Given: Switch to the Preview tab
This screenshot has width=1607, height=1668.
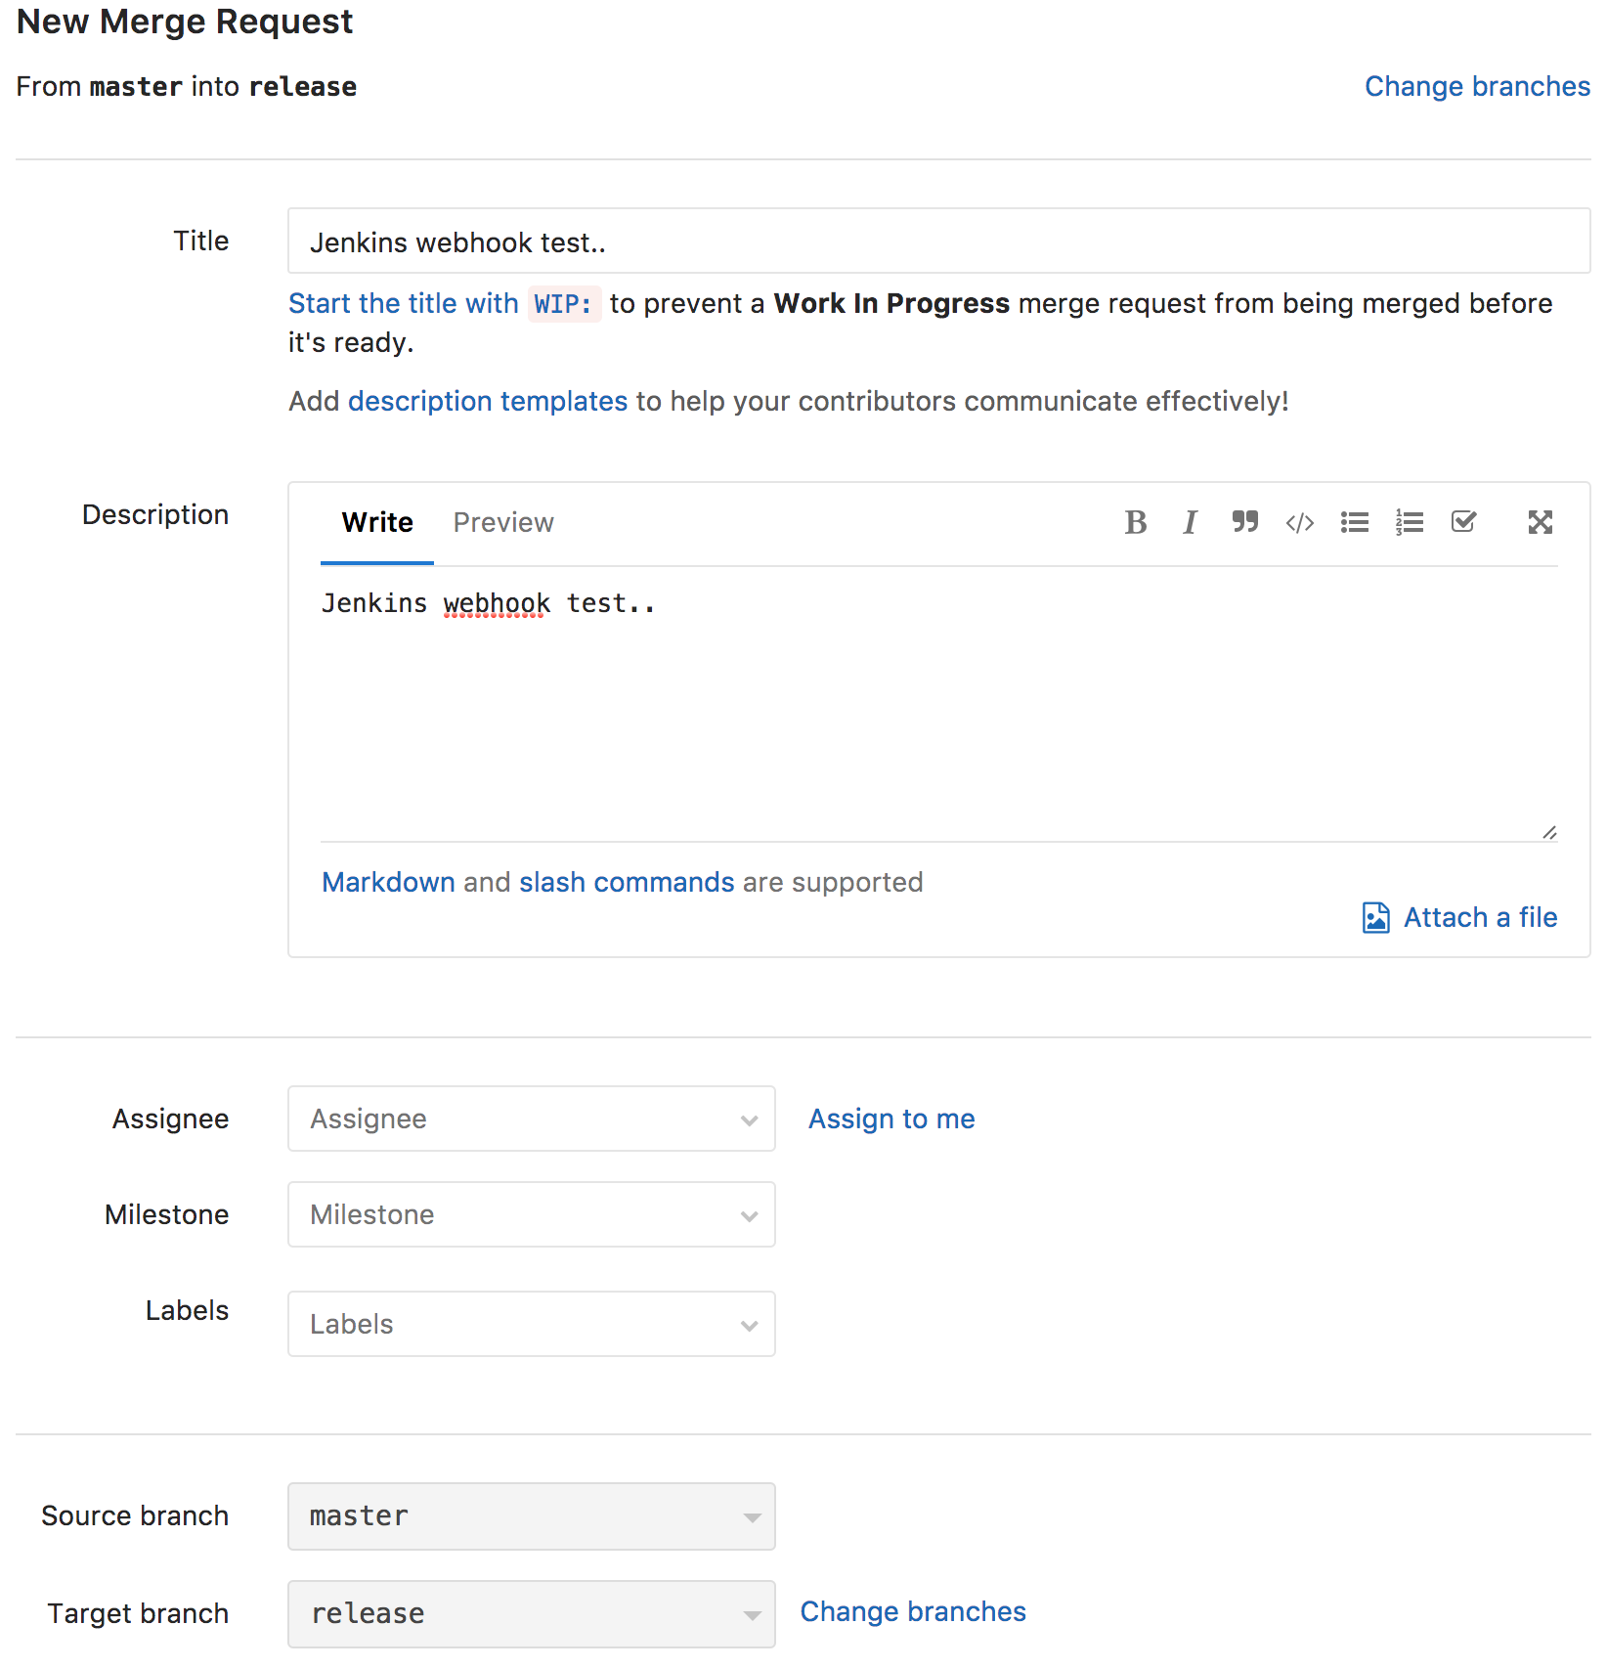Looking at the screenshot, I should pos(503,522).
